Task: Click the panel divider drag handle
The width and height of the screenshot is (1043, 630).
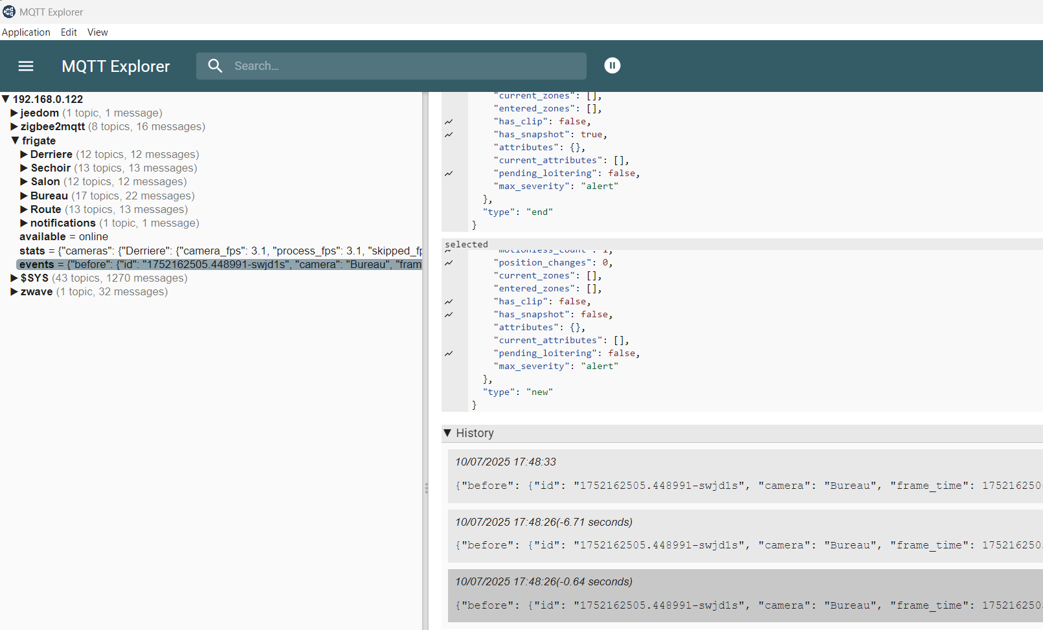Action: click(426, 488)
